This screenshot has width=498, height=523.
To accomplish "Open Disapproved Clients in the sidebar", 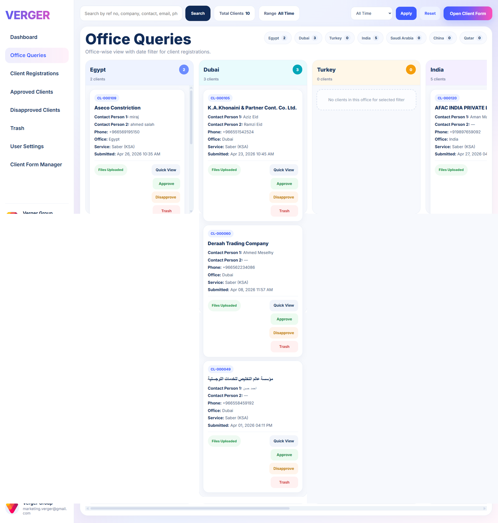I will pos(37,110).
